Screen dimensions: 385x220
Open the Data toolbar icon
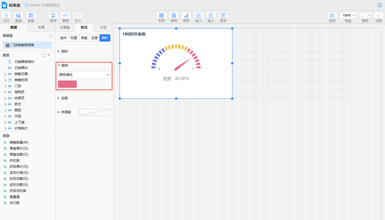point(18,16)
